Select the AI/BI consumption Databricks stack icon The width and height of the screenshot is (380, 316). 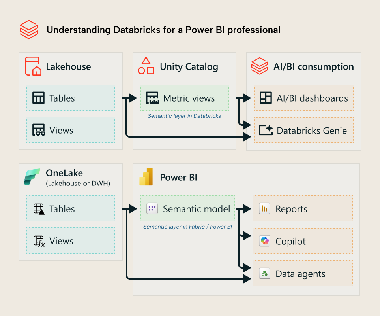[260, 66]
